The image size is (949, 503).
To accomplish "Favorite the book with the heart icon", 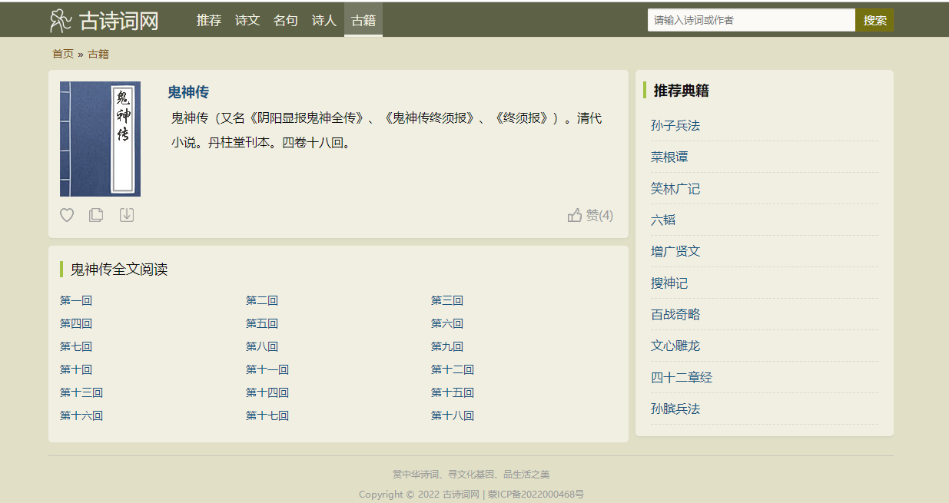I will coord(67,215).
